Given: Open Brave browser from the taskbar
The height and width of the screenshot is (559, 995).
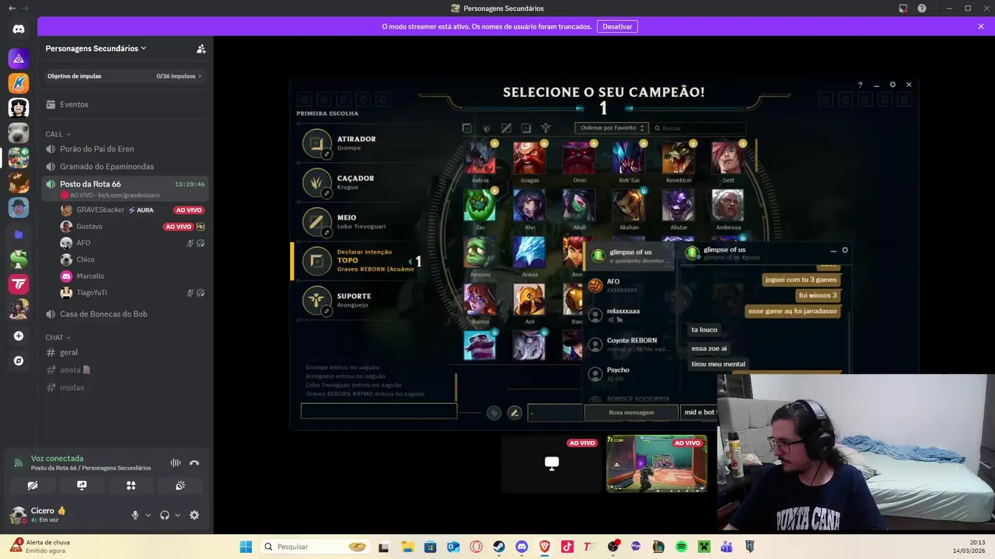Looking at the screenshot, I should (x=544, y=547).
